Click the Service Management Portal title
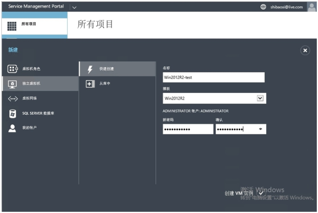The image size is (318, 213). coord(36,6)
